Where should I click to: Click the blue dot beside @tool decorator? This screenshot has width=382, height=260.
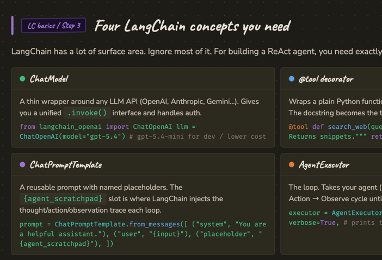292,79
